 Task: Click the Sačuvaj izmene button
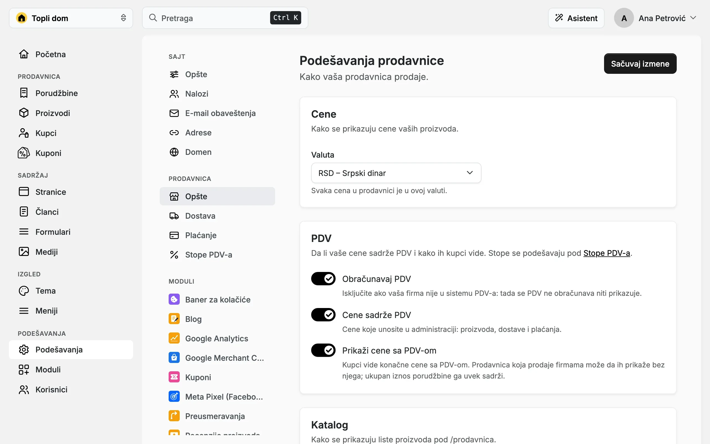coord(640,64)
